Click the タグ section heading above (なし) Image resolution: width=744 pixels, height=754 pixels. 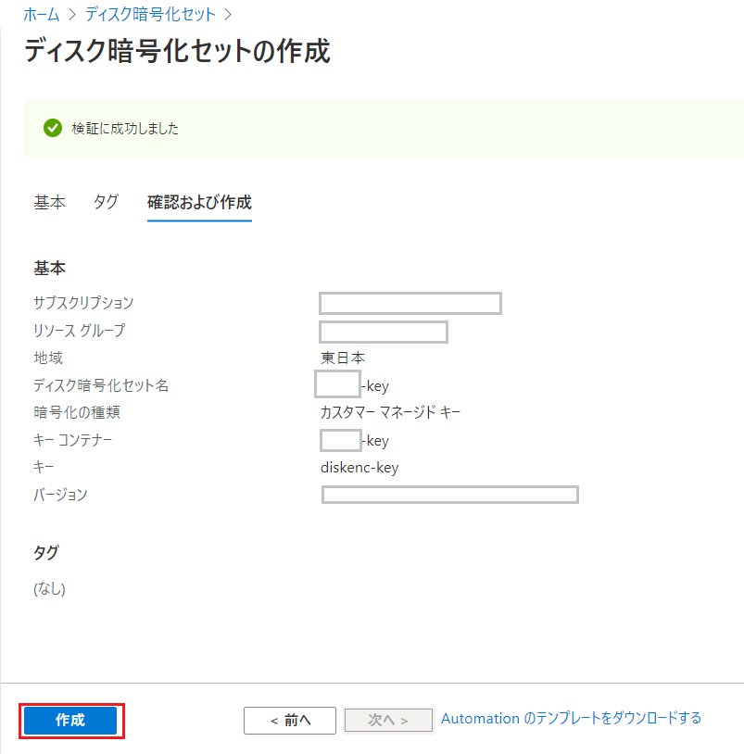coord(46,552)
